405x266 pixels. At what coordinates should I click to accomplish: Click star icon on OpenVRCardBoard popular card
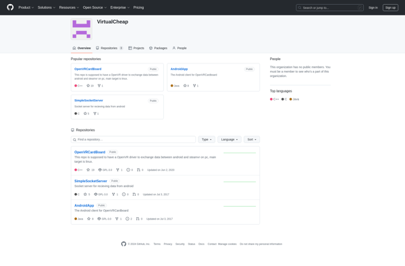88,86
